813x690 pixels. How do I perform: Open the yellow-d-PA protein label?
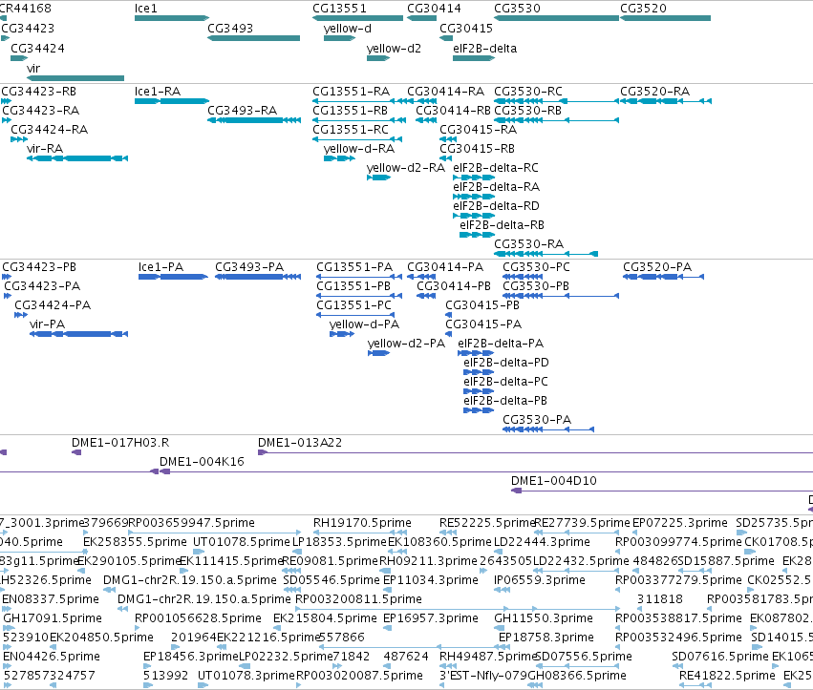(365, 324)
